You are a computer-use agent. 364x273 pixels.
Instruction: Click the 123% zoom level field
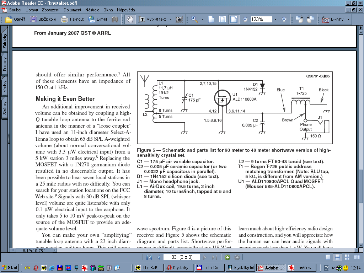pos(261,19)
